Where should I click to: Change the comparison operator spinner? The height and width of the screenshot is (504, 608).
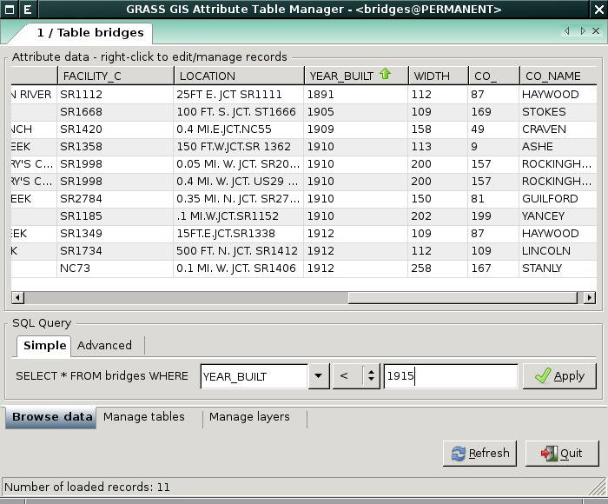(371, 376)
